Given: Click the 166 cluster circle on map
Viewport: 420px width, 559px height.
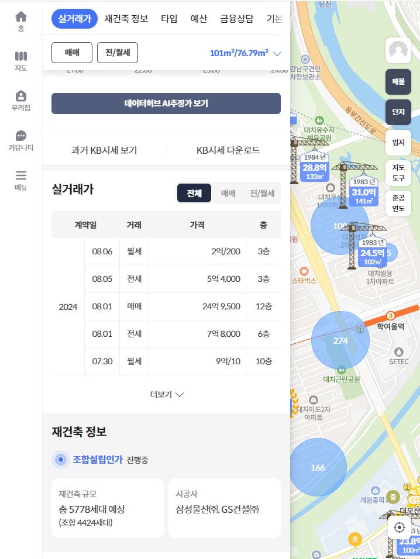Looking at the screenshot, I should [x=318, y=467].
